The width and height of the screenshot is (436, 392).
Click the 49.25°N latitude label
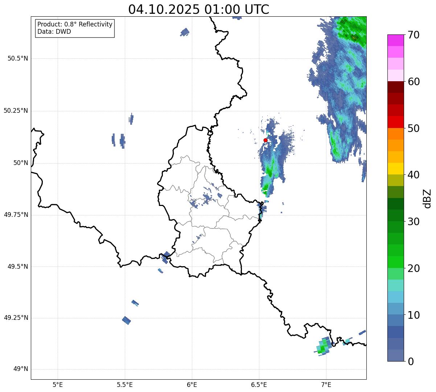[x=16, y=318]
